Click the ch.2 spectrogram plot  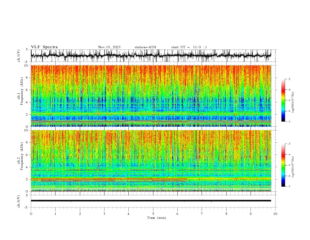tap(151, 161)
